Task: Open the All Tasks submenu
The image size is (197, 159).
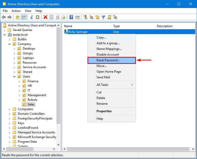Action: [x=112, y=85]
